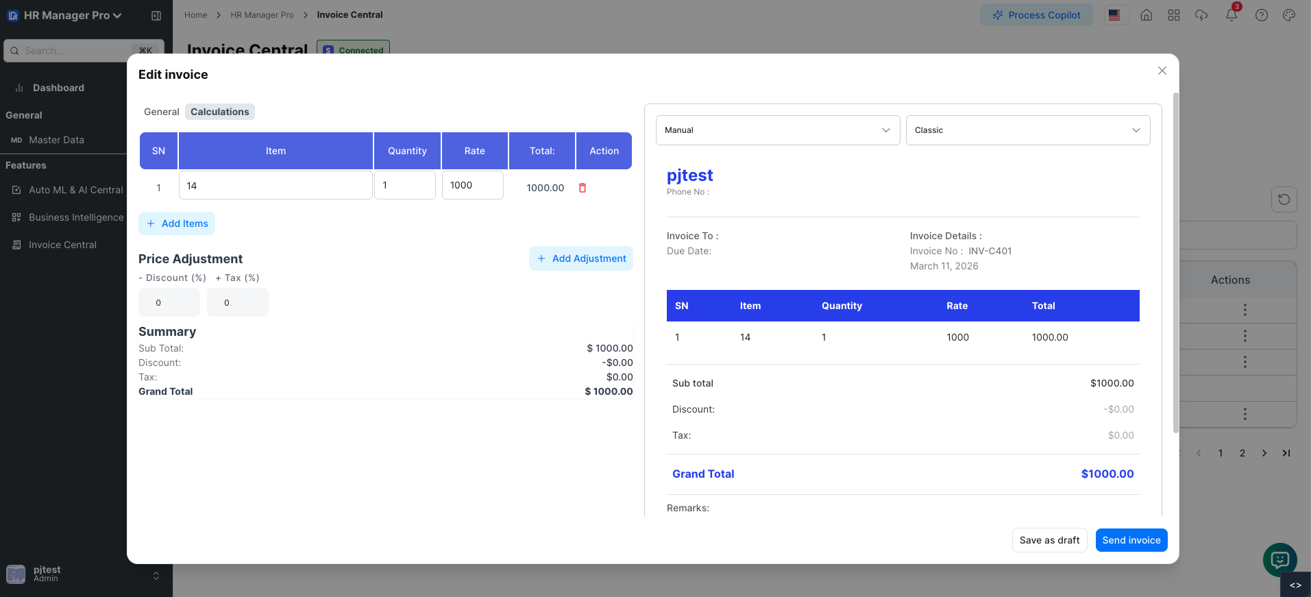1311x597 pixels.
Task: Click Add Adjustment button
Action: [581, 258]
